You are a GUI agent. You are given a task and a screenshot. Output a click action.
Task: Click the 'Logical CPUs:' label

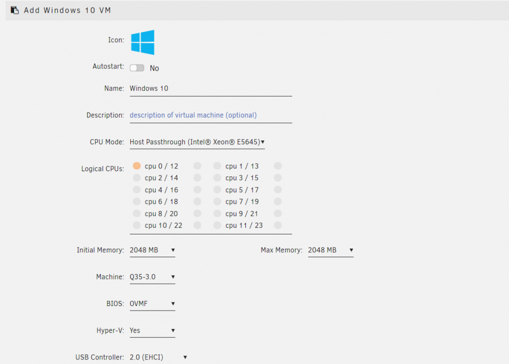pos(103,169)
